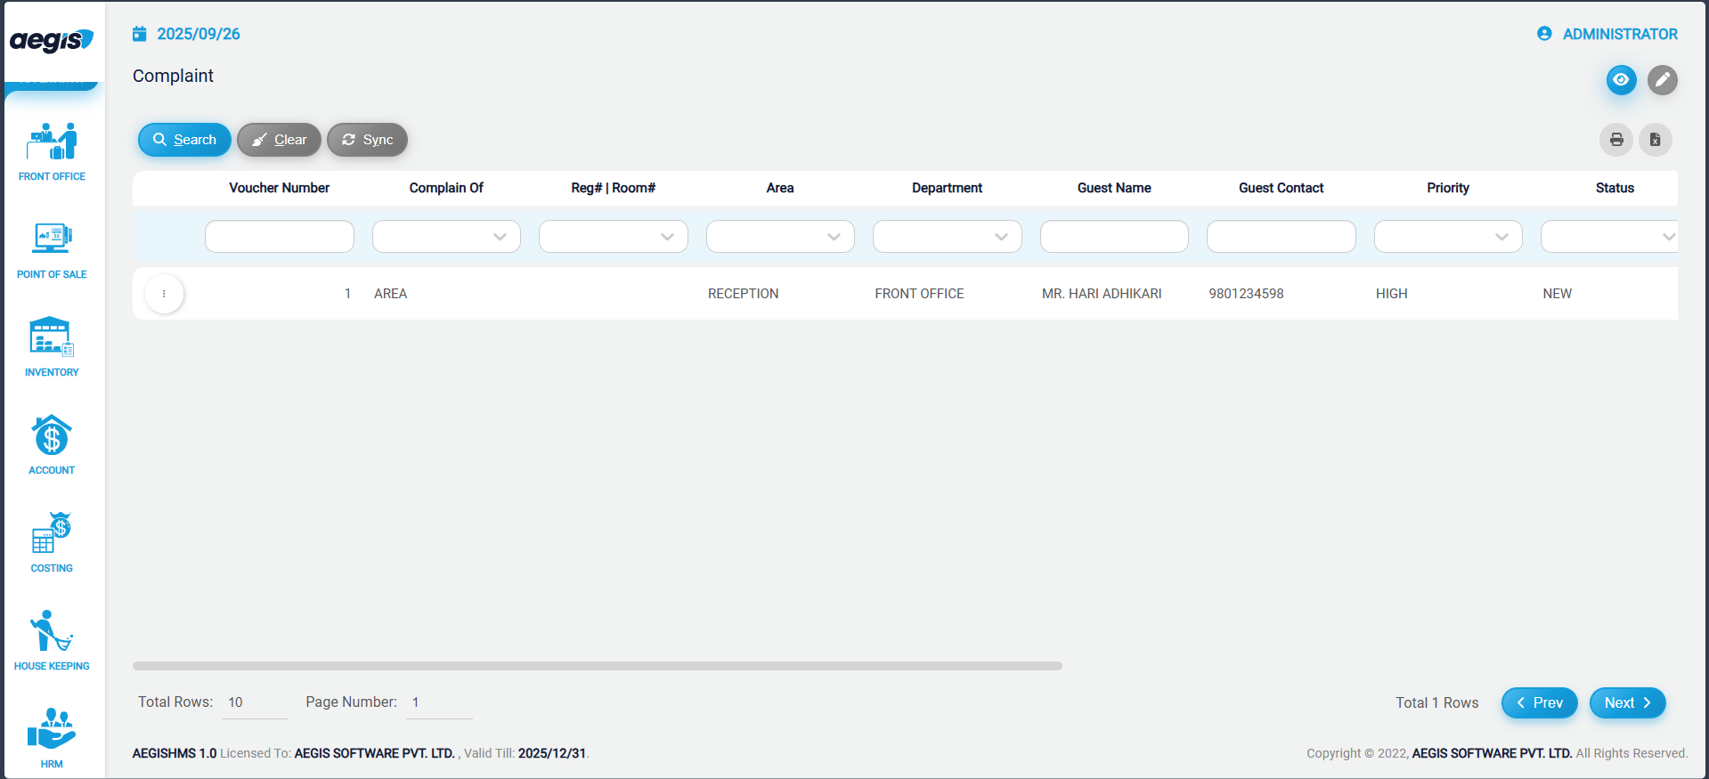Open the row actions menu for voucher 1
This screenshot has height=779, width=1709.
pos(164,294)
